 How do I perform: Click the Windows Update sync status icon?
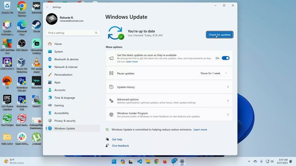pos(116,33)
